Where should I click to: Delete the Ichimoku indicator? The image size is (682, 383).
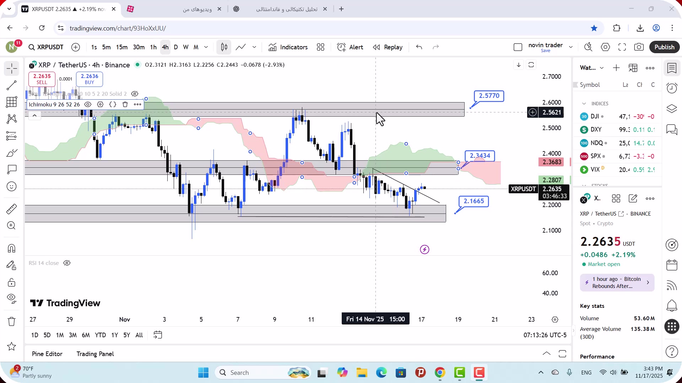(125, 104)
